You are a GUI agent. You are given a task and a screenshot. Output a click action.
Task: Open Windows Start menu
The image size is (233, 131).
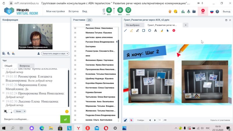4,128
